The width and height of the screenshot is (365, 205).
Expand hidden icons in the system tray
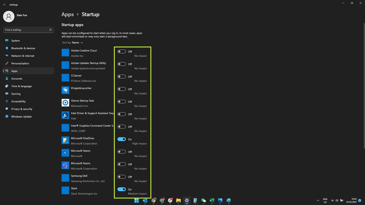tap(318, 200)
